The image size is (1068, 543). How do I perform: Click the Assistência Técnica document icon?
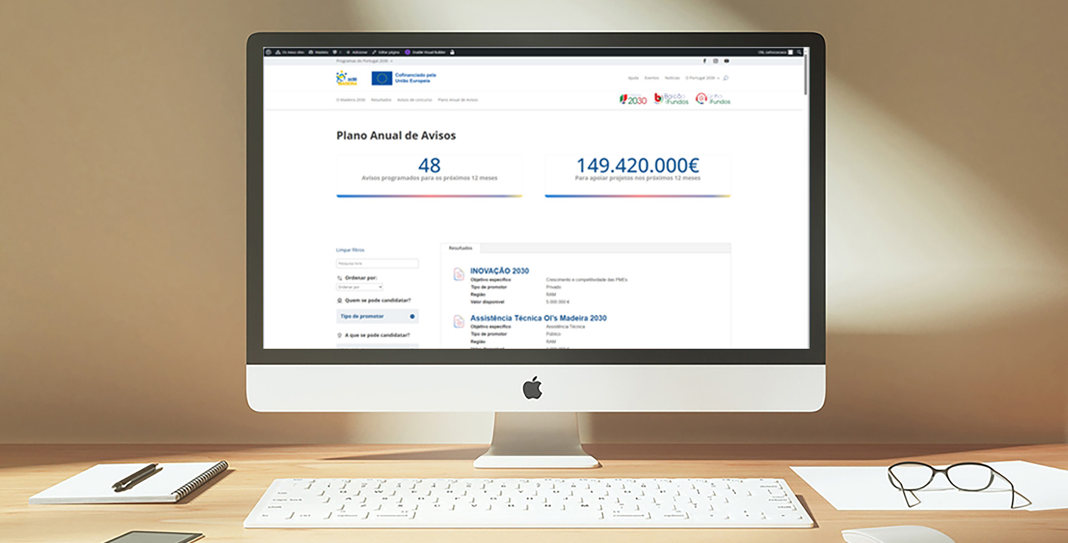point(459,322)
